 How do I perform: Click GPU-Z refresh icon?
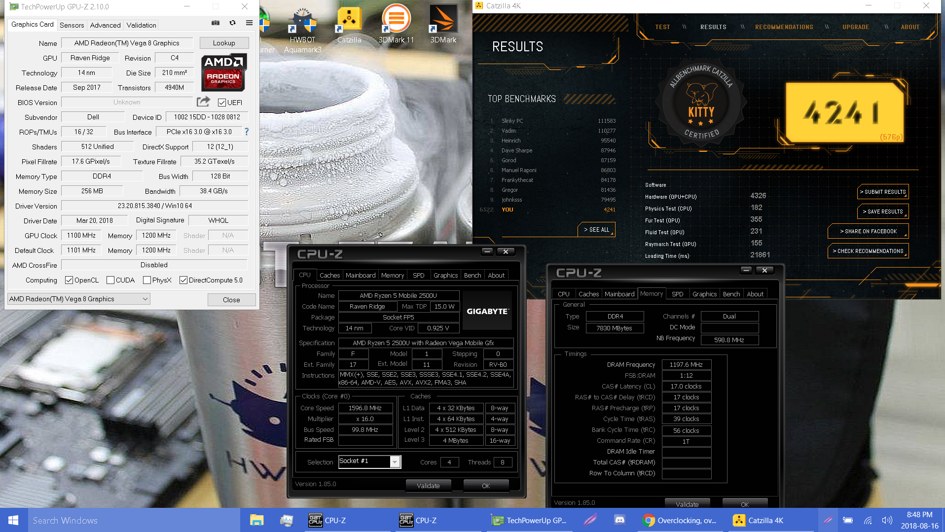tap(232, 23)
